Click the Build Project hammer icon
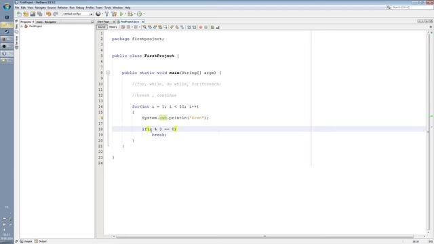 (x=107, y=14)
